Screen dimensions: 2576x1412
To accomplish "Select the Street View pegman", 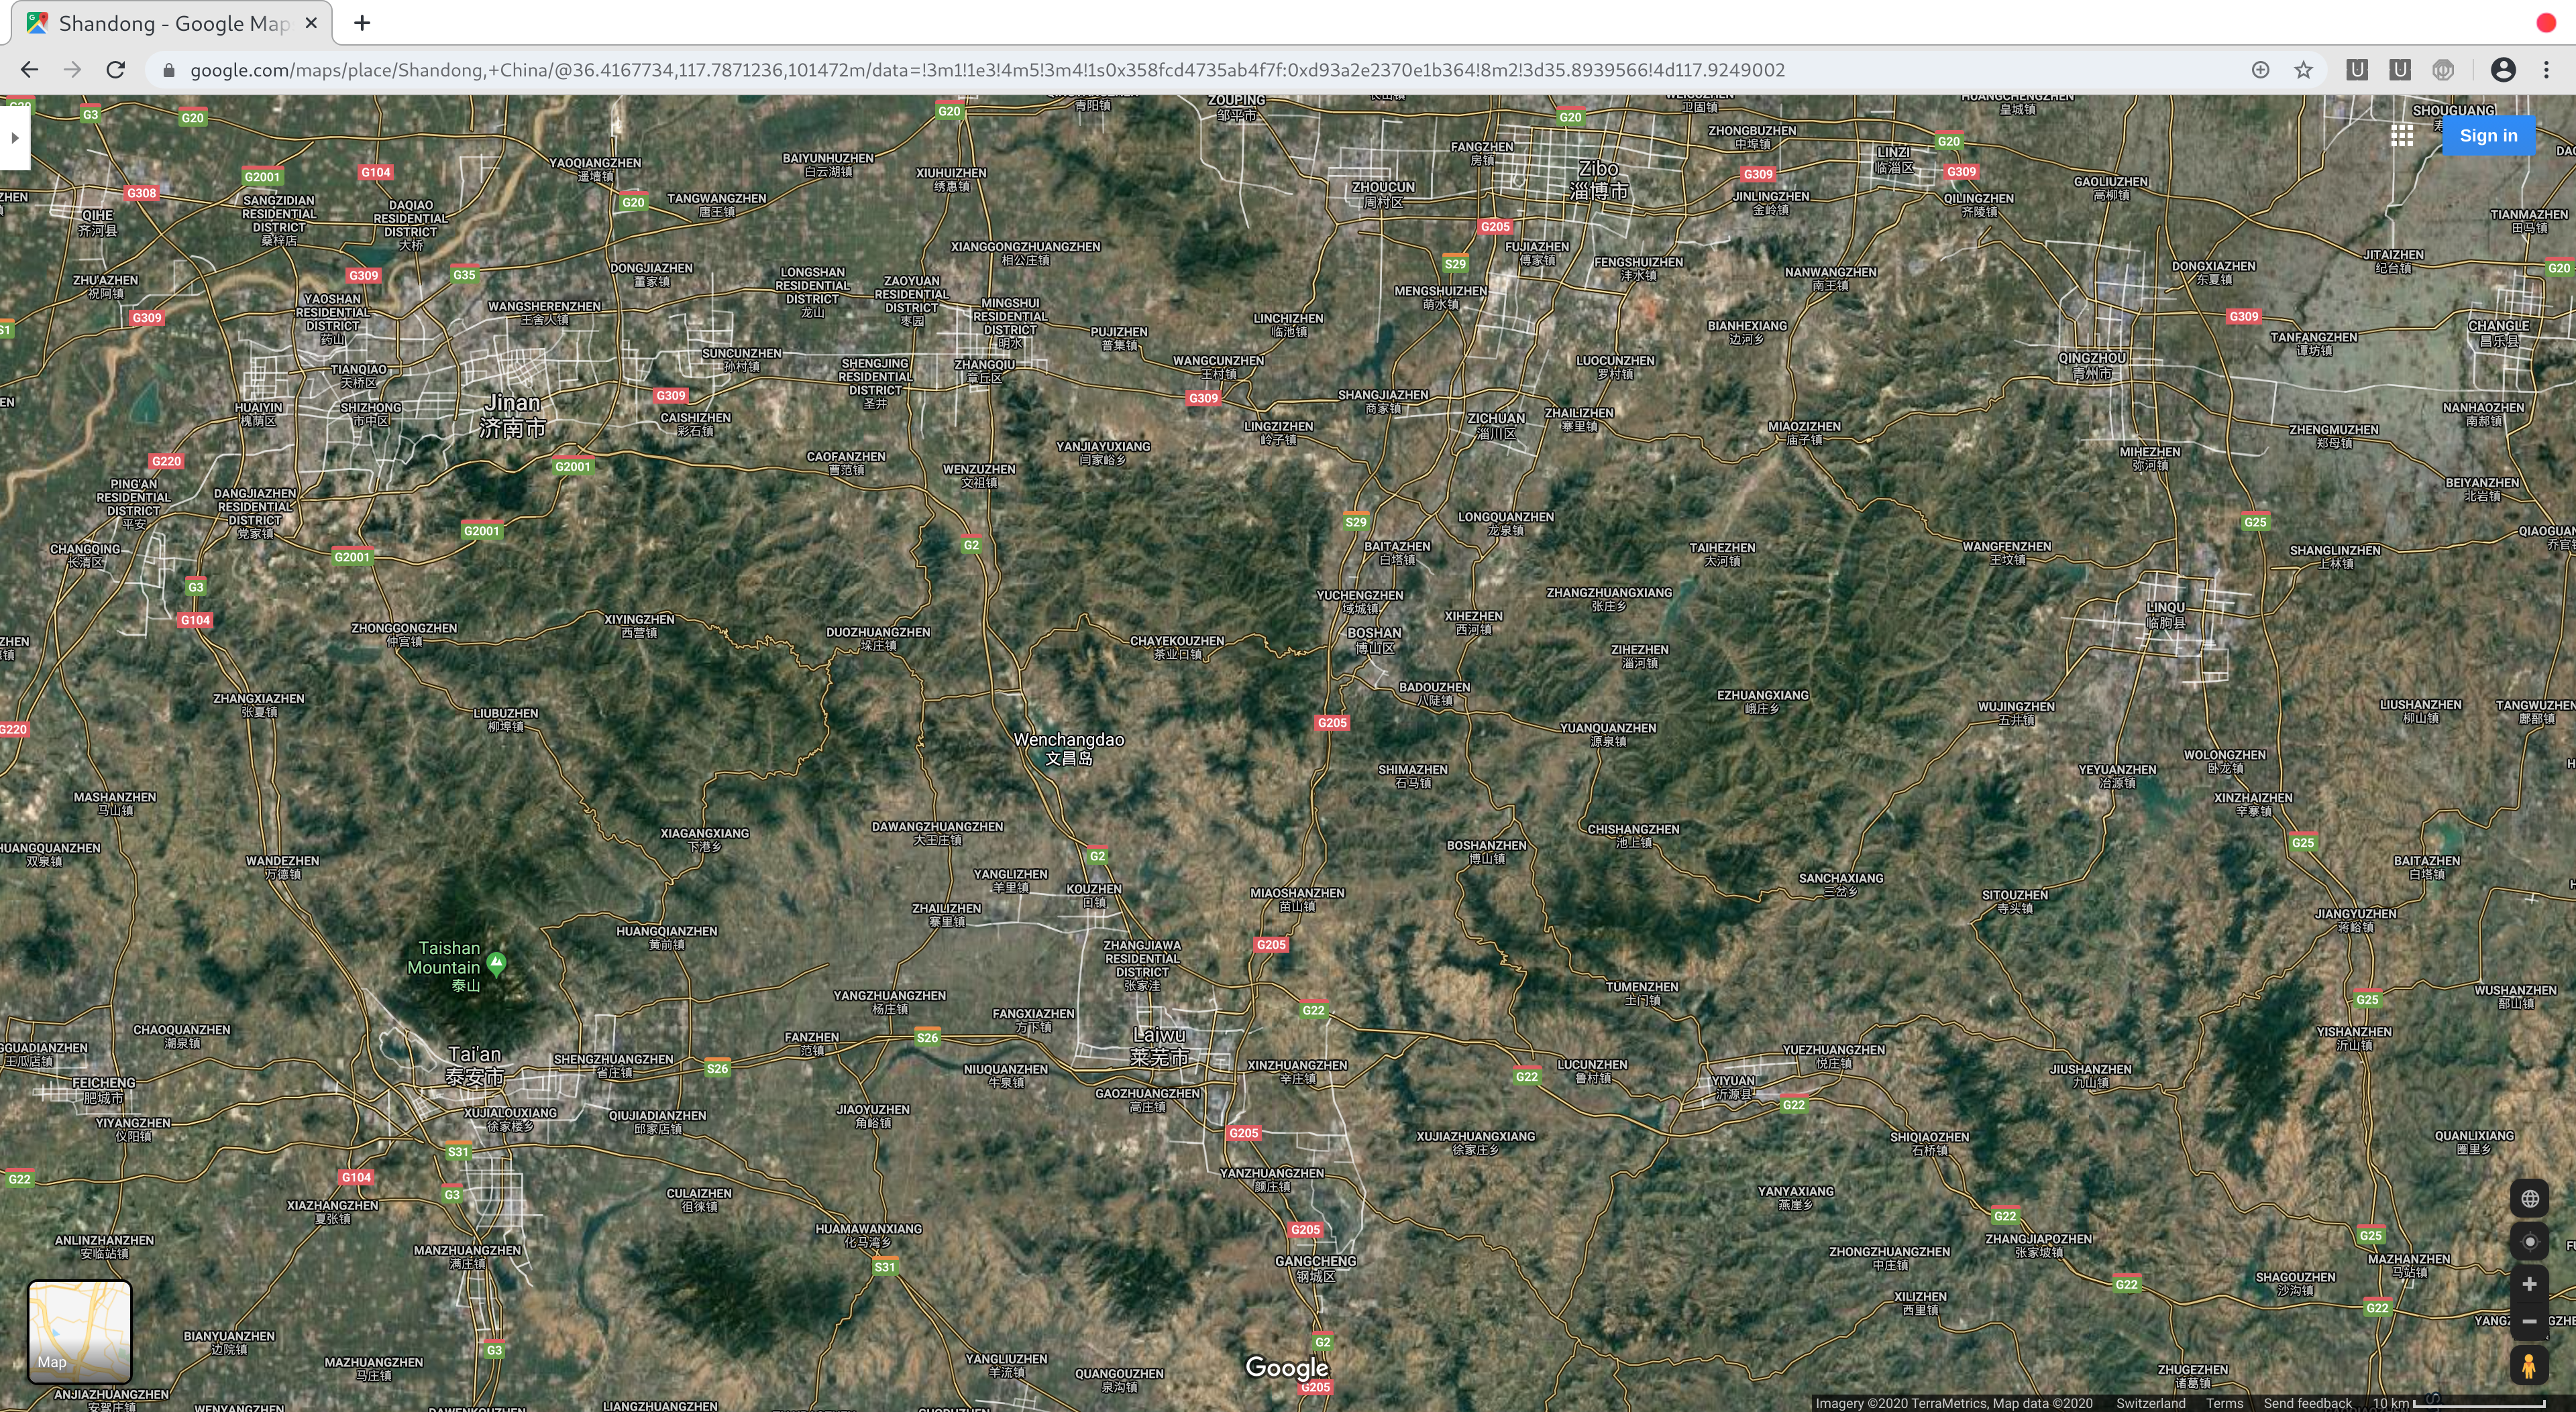I will (x=2529, y=1365).
